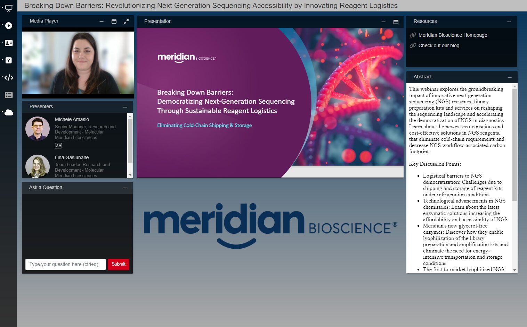Image resolution: width=527 pixels, height=327 pixels.
Task: Click the question mark icon in sidebar
Action: (9, 60)
